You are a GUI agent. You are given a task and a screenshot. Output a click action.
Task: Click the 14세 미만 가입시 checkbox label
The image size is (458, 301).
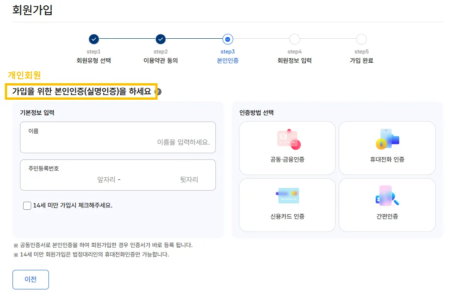73,205
